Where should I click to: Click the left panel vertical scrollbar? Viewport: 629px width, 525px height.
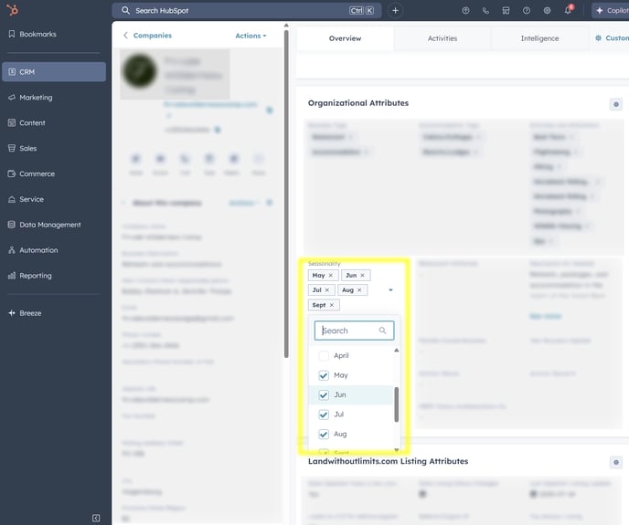tap(286, 194)
